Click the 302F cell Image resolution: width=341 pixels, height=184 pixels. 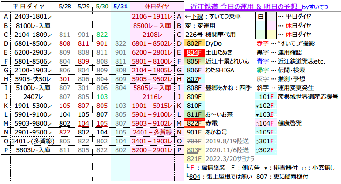click(266, 150)
